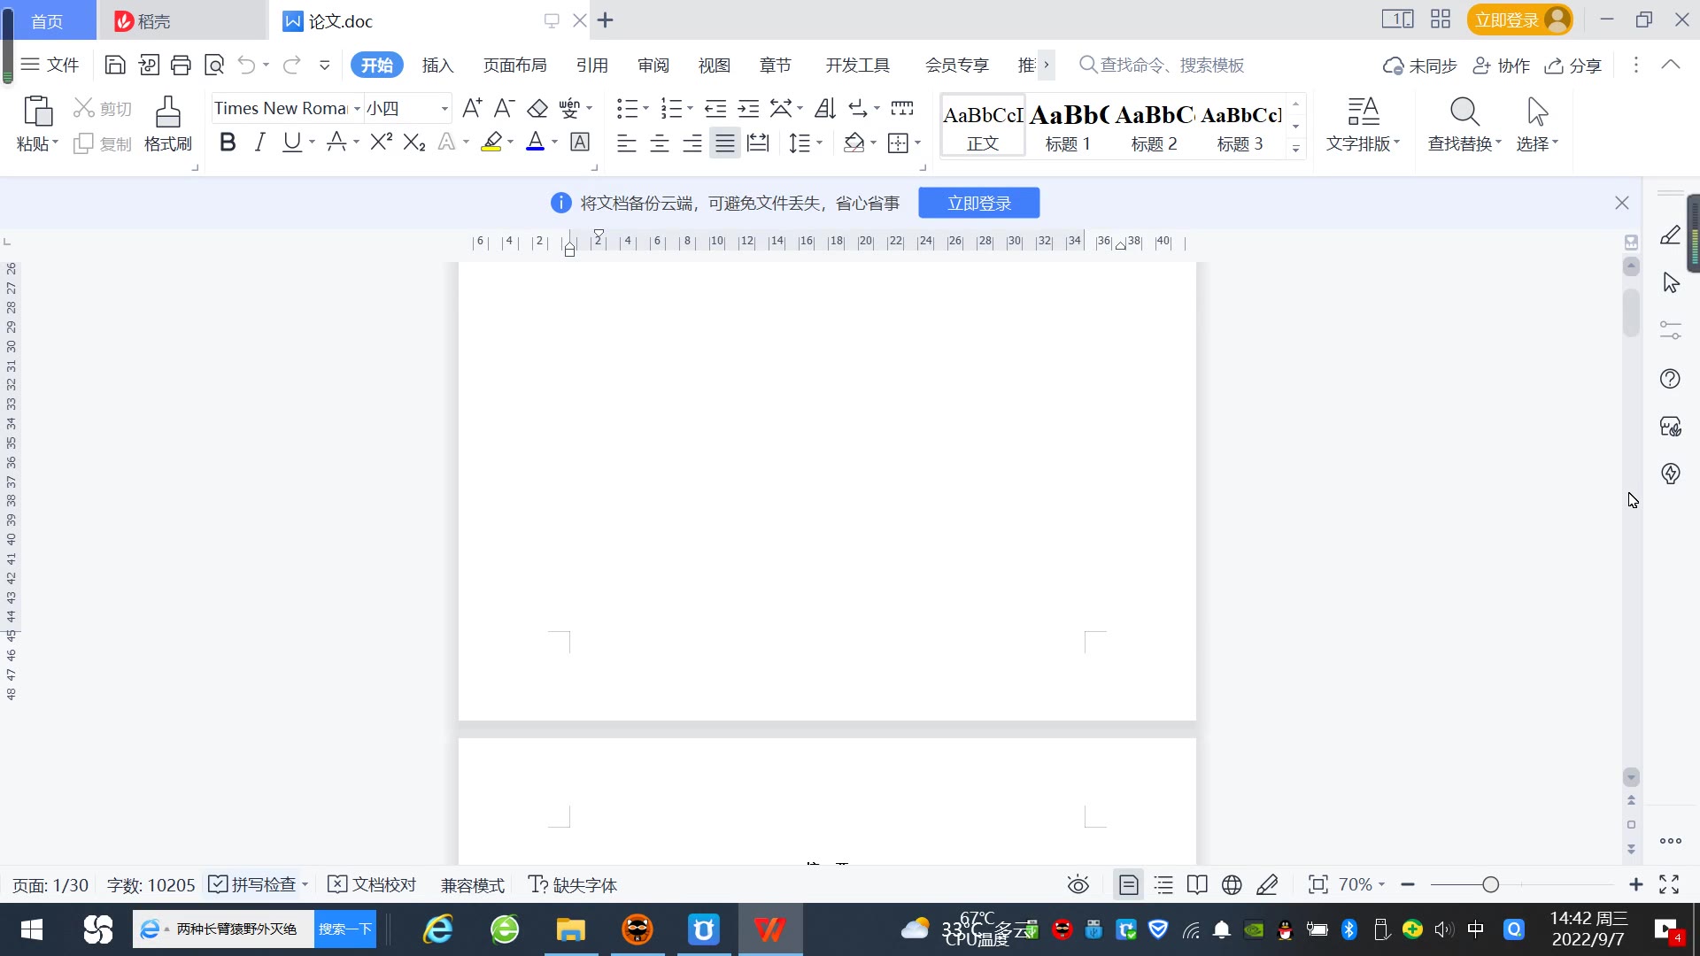The image size is (1700, 956).
Task: Open the font size dropdown
Action: pos(444,109)
